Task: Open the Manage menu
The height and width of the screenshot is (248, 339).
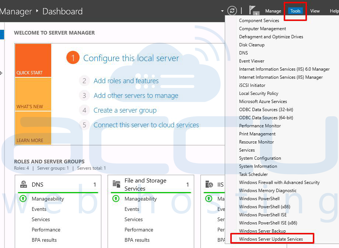Action: point(273,11)
